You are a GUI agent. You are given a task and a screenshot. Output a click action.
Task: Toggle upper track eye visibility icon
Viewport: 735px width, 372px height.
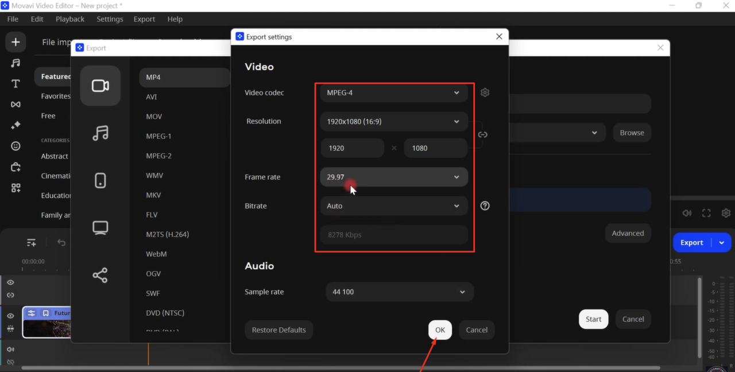coord(10,282)
